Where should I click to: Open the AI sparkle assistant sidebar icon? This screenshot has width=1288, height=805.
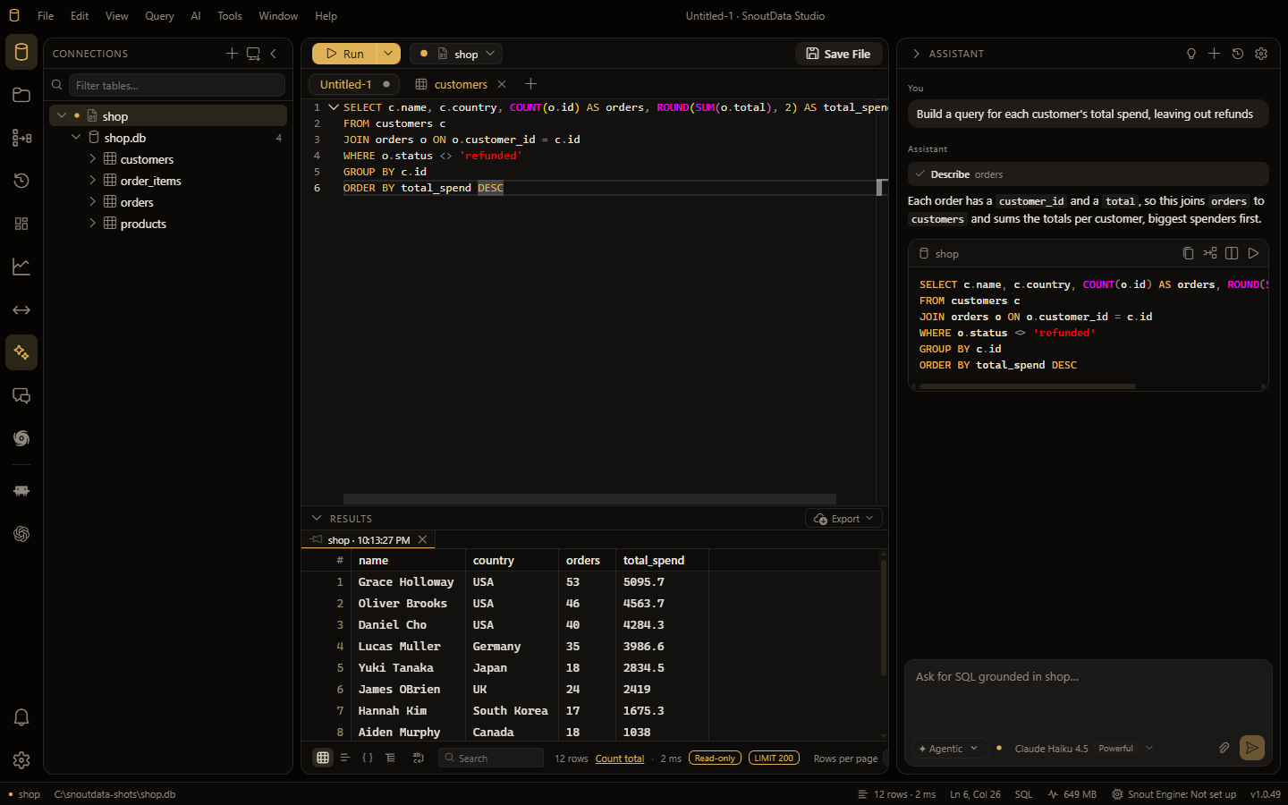tap(21, 352)
